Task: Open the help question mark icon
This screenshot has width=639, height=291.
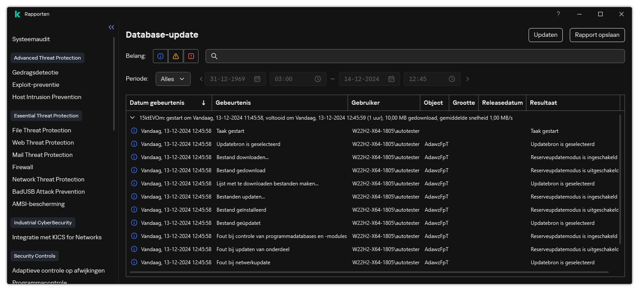Action: (x=558, y=14)
